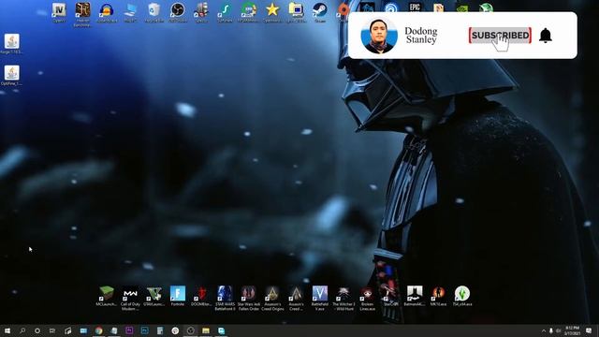Select the yellow star desktop shortcut
Image resolution: width=599 pixels, height=337 pixels.
[272, 12]
